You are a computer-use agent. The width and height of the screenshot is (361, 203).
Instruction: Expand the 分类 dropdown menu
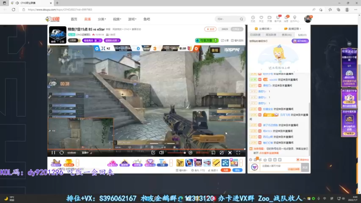102,19
